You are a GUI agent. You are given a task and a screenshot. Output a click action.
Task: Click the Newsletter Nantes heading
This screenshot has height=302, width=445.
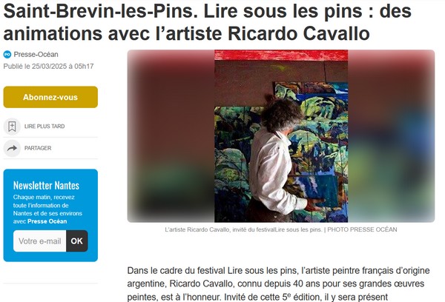click(x=46, y=186)
